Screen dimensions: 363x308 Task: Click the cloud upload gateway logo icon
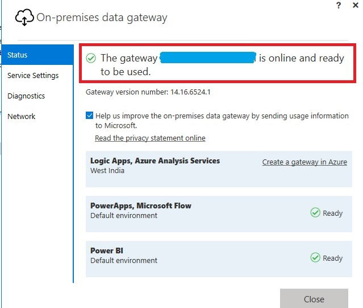(24, 18)
